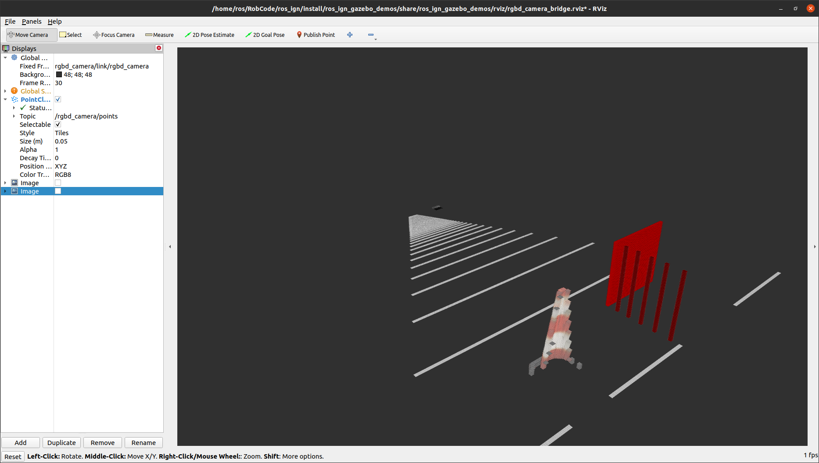The height and width of the screenshot is (463, 819).
Task: Choose the 2D Goal Pose tool
Action: pyautogui.click(x=265, y=35)
